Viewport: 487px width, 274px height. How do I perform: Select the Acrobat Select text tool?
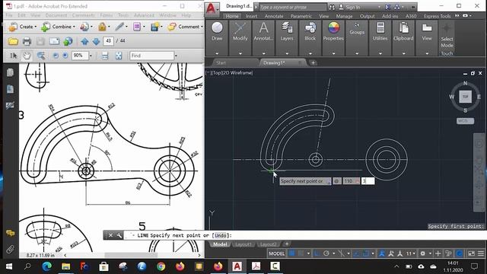coord(14,56)
